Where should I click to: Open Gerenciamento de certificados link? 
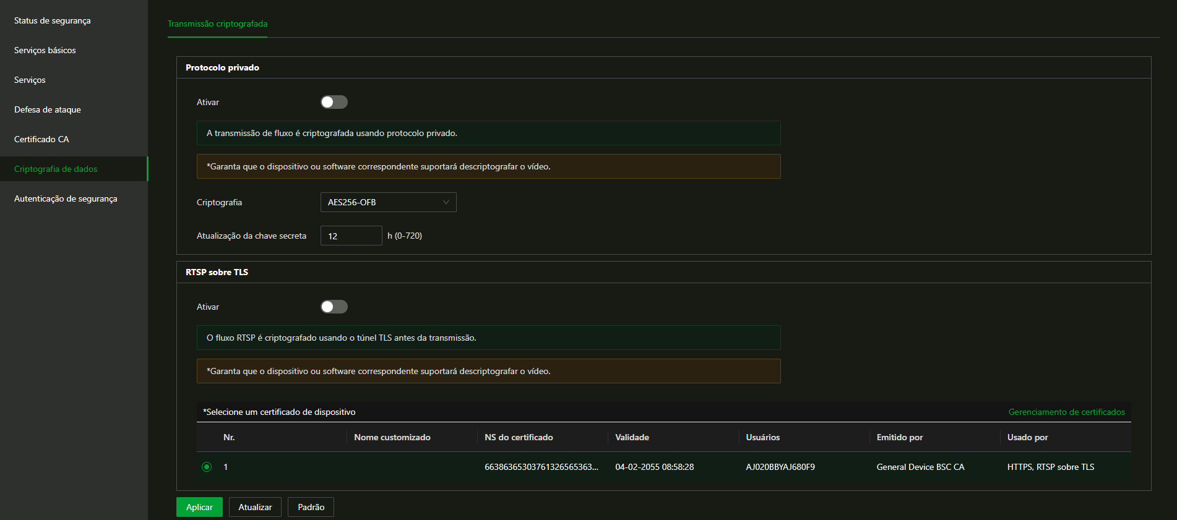pyautogui.click(x=1067, y=412)
